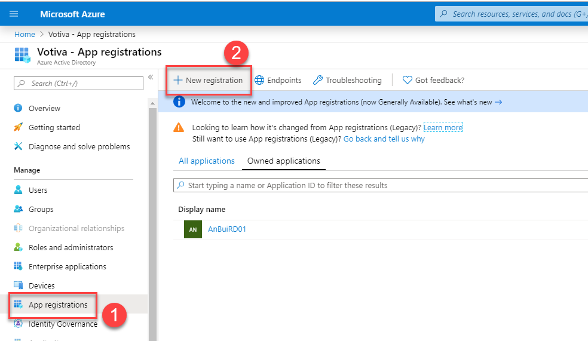
Task: Open the AnBuiRD01 application
Action: 227,229
